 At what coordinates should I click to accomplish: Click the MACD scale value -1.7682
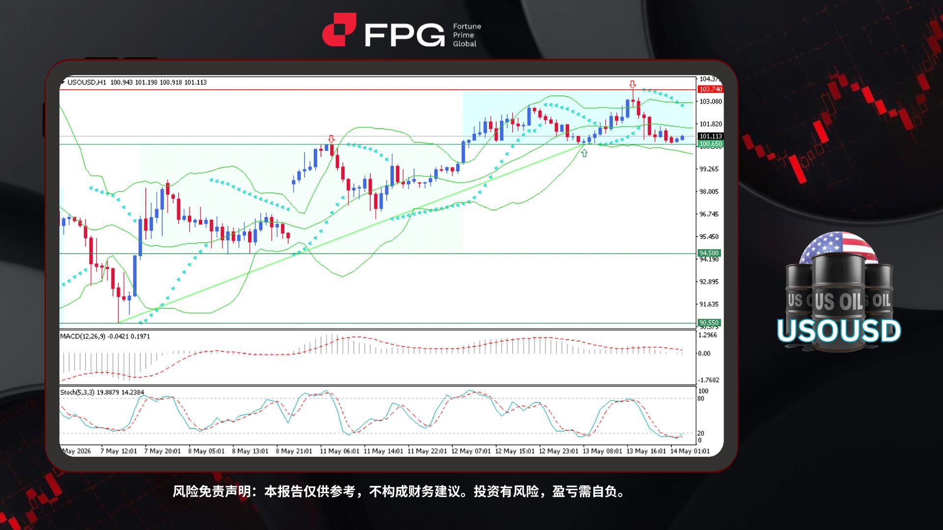click(709, 380)
